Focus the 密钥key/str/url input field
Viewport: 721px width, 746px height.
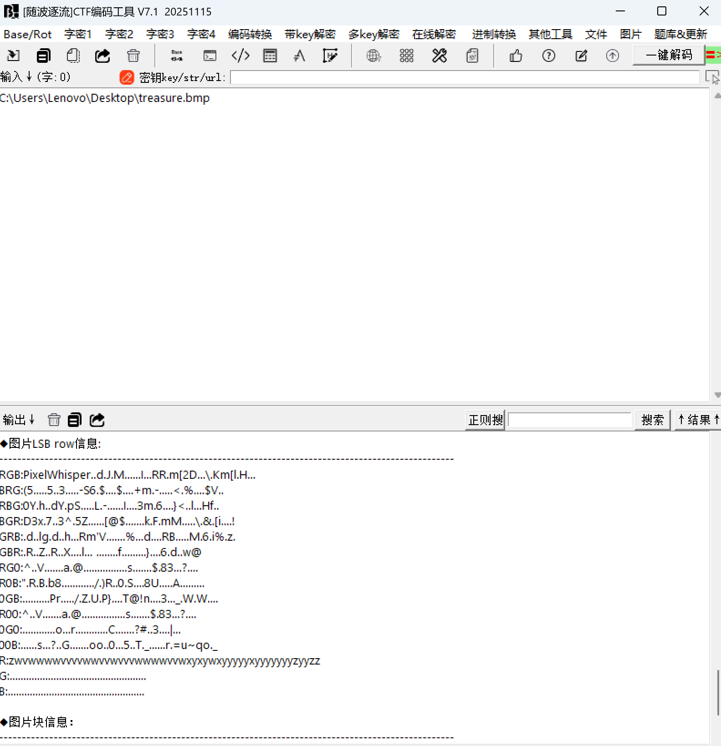(x=465, y=77)
